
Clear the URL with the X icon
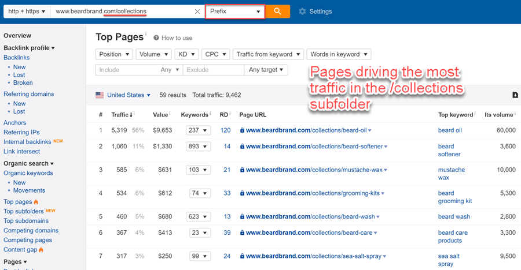click(197, 12)
